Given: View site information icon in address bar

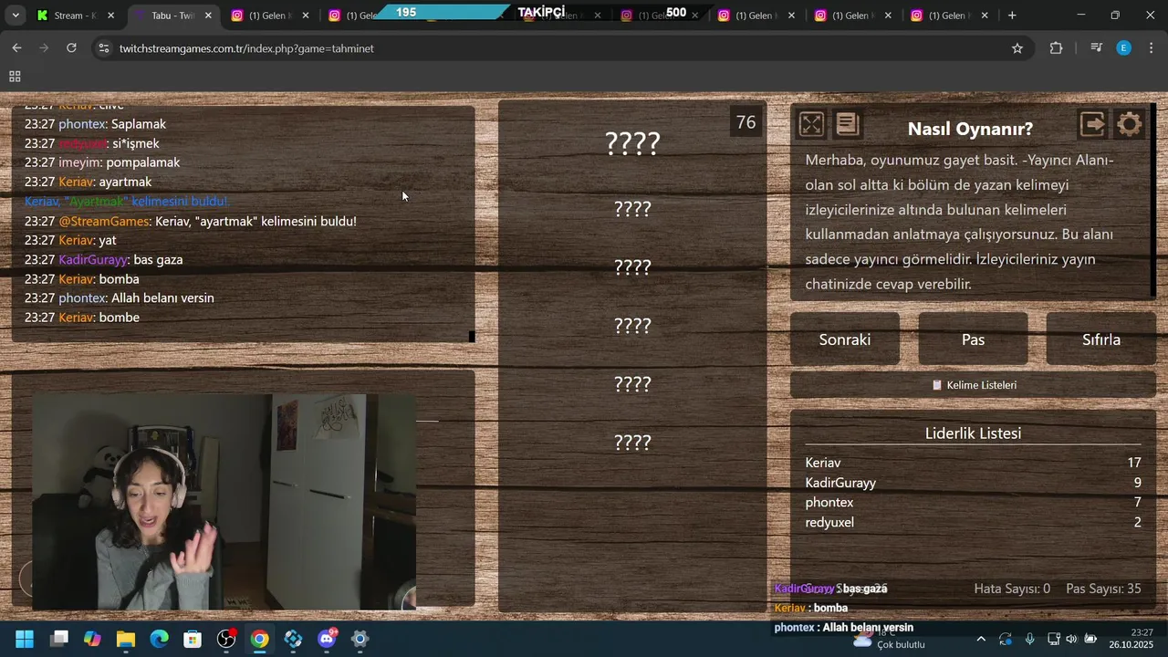Looking at the screenshot, I should [104, 48].
